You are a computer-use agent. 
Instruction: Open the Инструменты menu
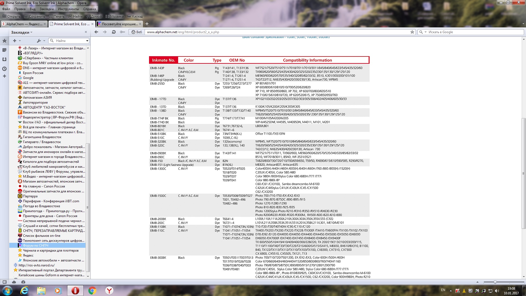pos(68,9)
